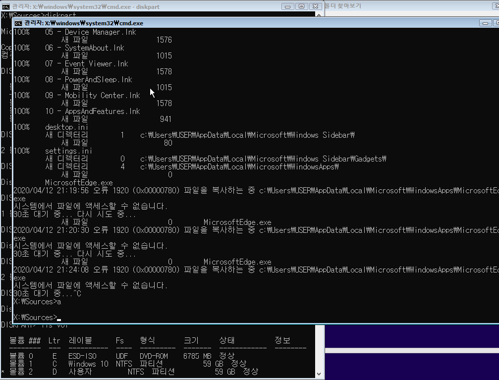Click the front cmd.exe title bar text
499x380 pixels.
84,23
